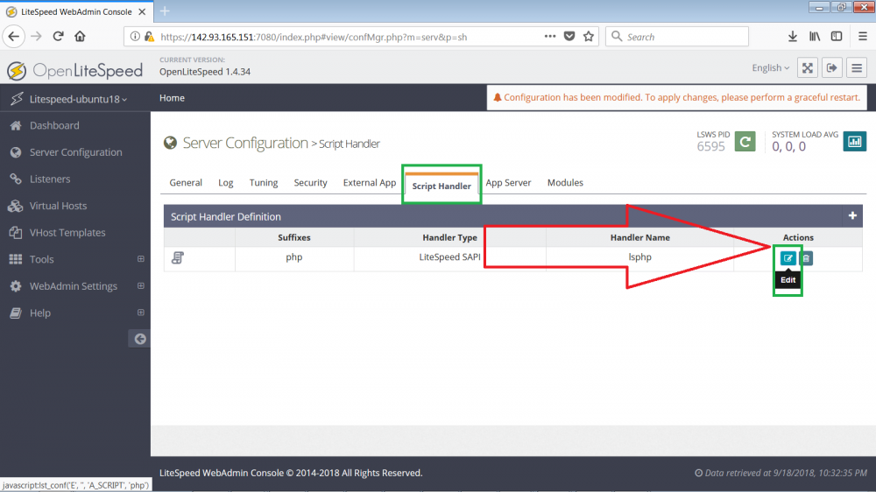Screen dimensions: 876x492
Task: Select the Script Handler tab
Action: tap(442, 186)
